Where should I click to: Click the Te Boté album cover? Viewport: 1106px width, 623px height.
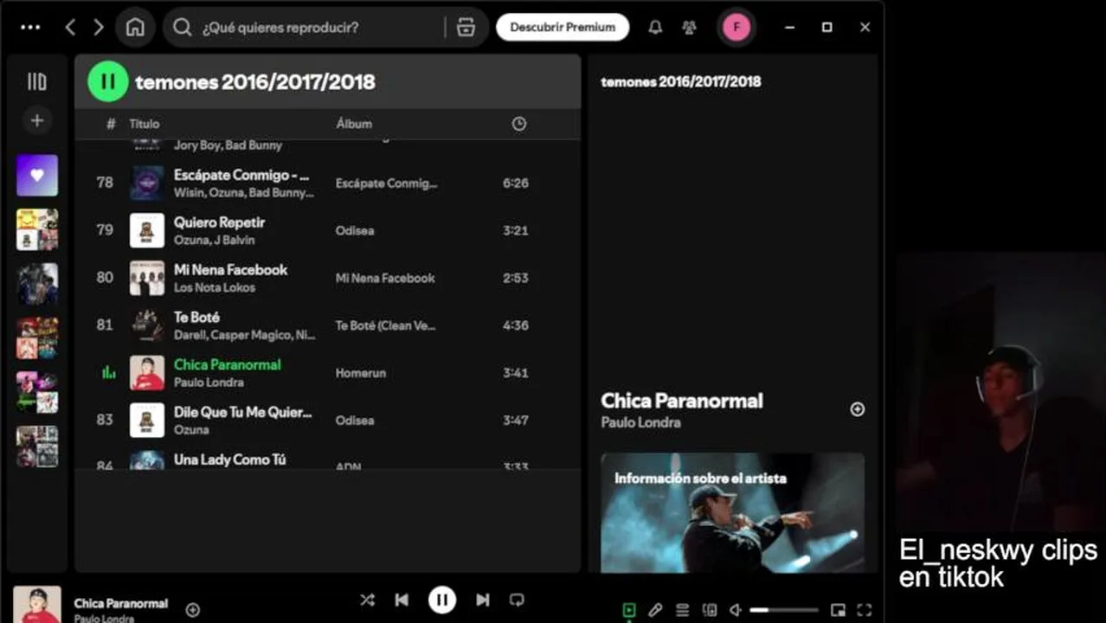click(147, 325)
